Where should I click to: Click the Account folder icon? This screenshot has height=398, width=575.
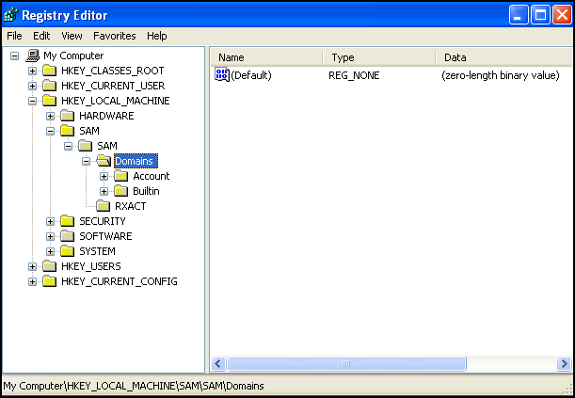(x=121, y=176)
